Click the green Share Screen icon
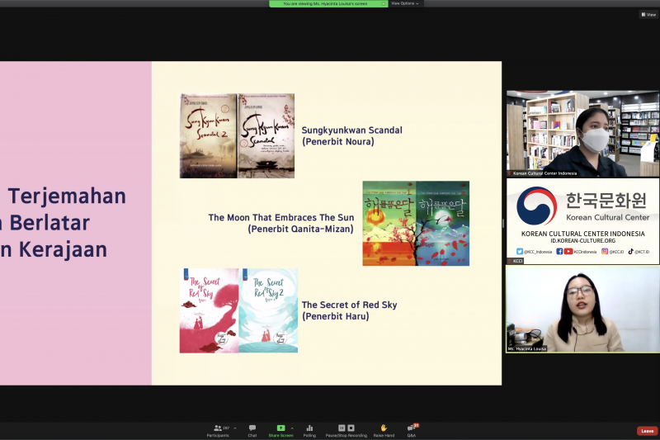The width and height of the screenshot is (660, 440). (x=280, y=428)
